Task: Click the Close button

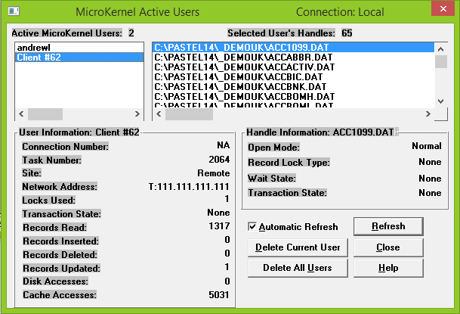Action: pos(388,247)
